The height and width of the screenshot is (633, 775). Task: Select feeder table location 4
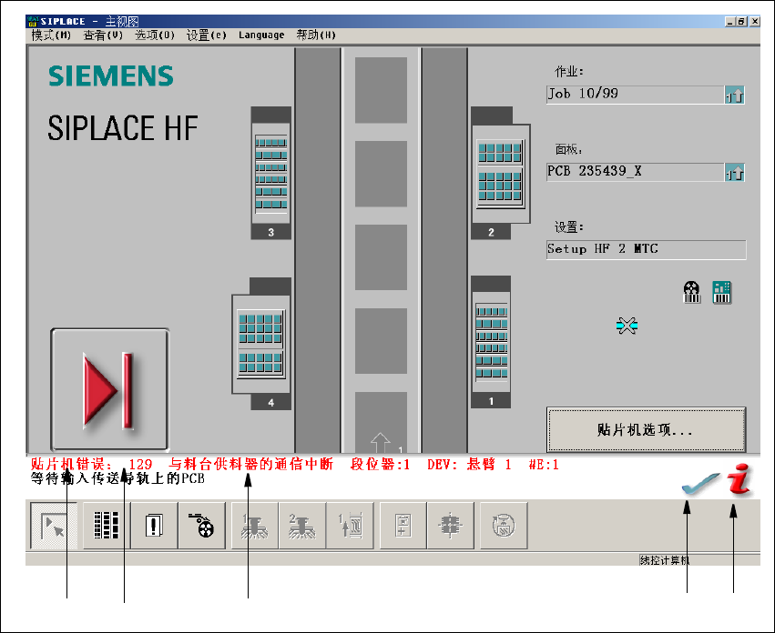[x=261, y=344]
